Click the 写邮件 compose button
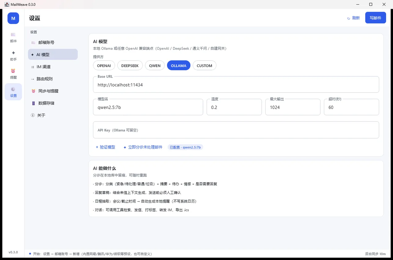This screenshot has height=260, width=393. point(375,18)
